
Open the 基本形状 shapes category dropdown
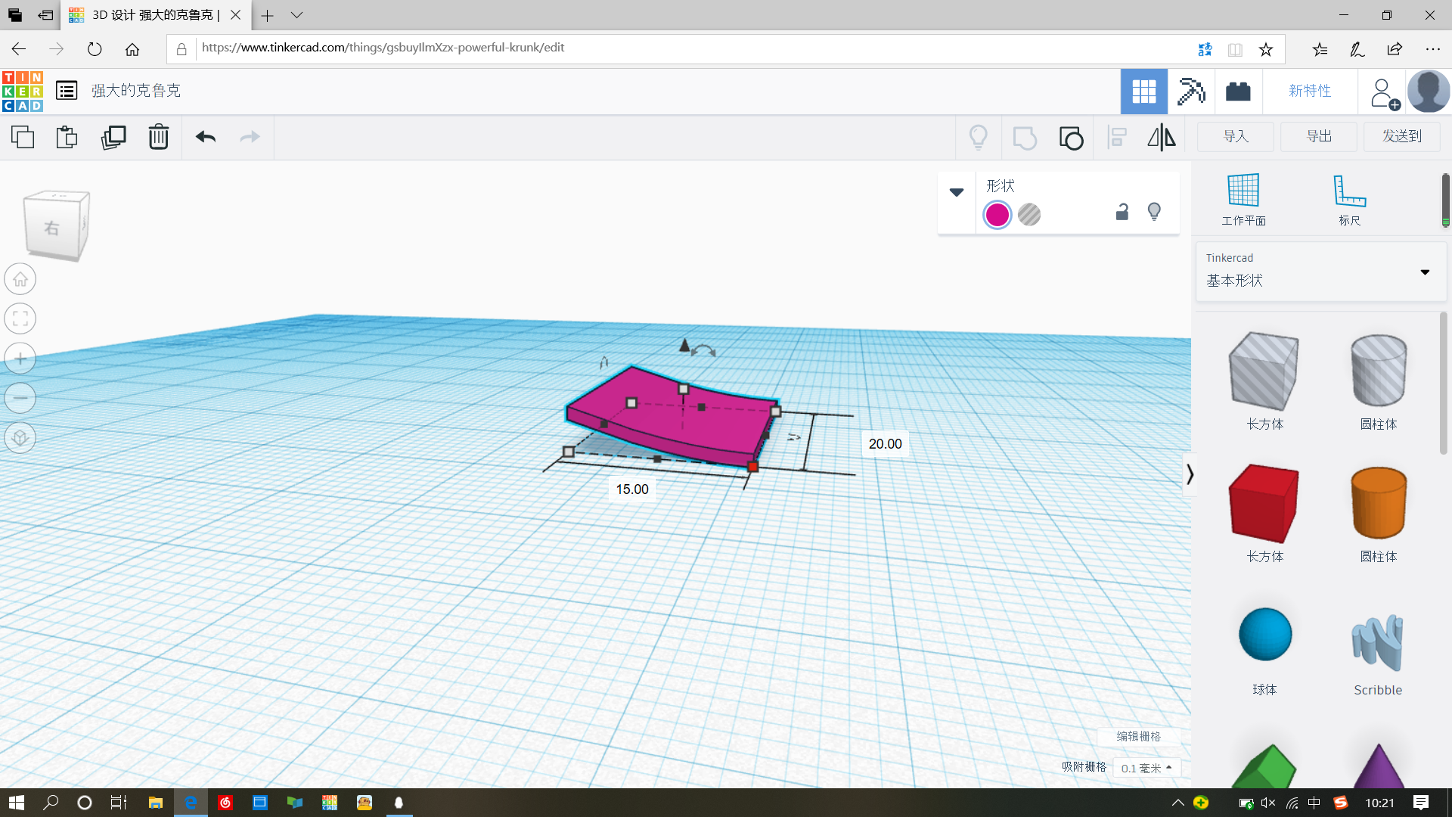(1320, 271)
